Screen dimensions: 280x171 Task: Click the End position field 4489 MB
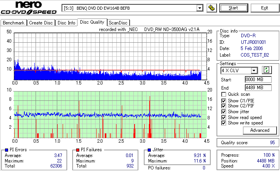pos(258,88)
